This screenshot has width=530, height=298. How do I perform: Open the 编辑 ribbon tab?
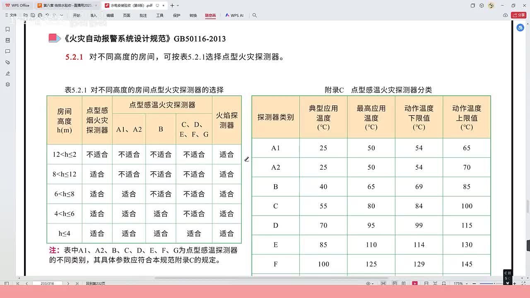[x=110, y=15]
